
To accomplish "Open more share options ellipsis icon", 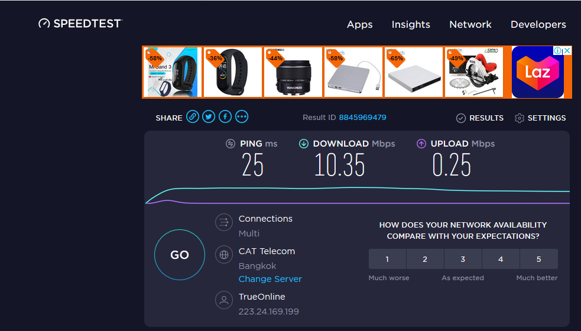I will coord(242,117).
